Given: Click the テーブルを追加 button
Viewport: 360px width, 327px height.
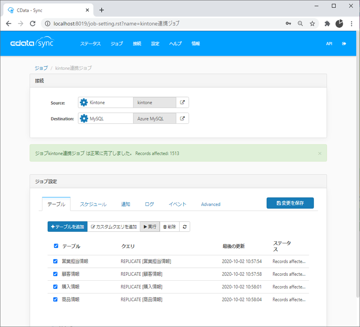Looking at the screenshot, I should (x=68, y=227).
